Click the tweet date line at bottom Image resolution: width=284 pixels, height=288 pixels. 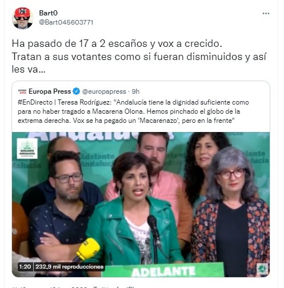(x=73, y=287)
